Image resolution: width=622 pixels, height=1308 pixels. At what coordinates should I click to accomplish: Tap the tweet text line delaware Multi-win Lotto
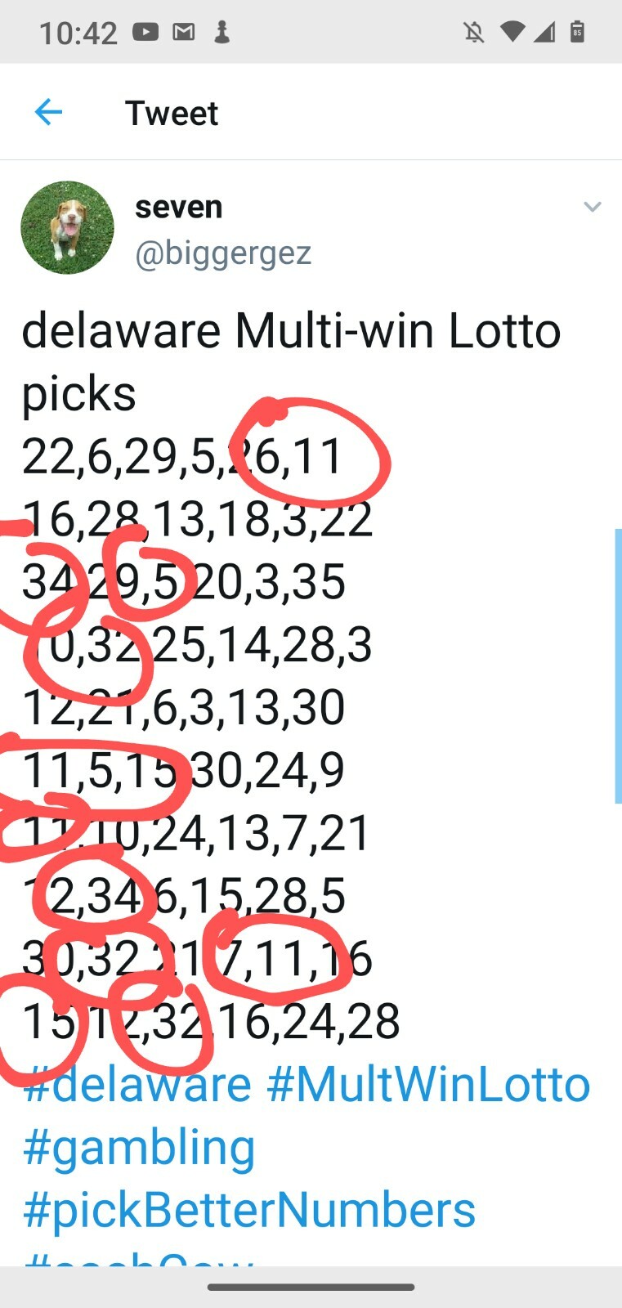coord(292,331)
